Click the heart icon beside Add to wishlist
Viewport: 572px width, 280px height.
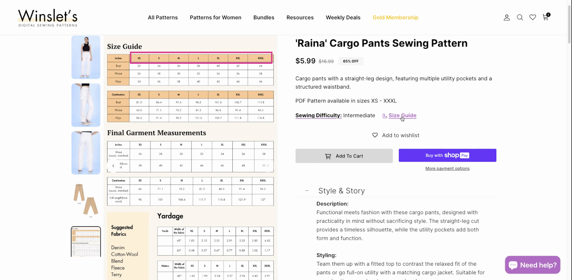coord(375,135)
